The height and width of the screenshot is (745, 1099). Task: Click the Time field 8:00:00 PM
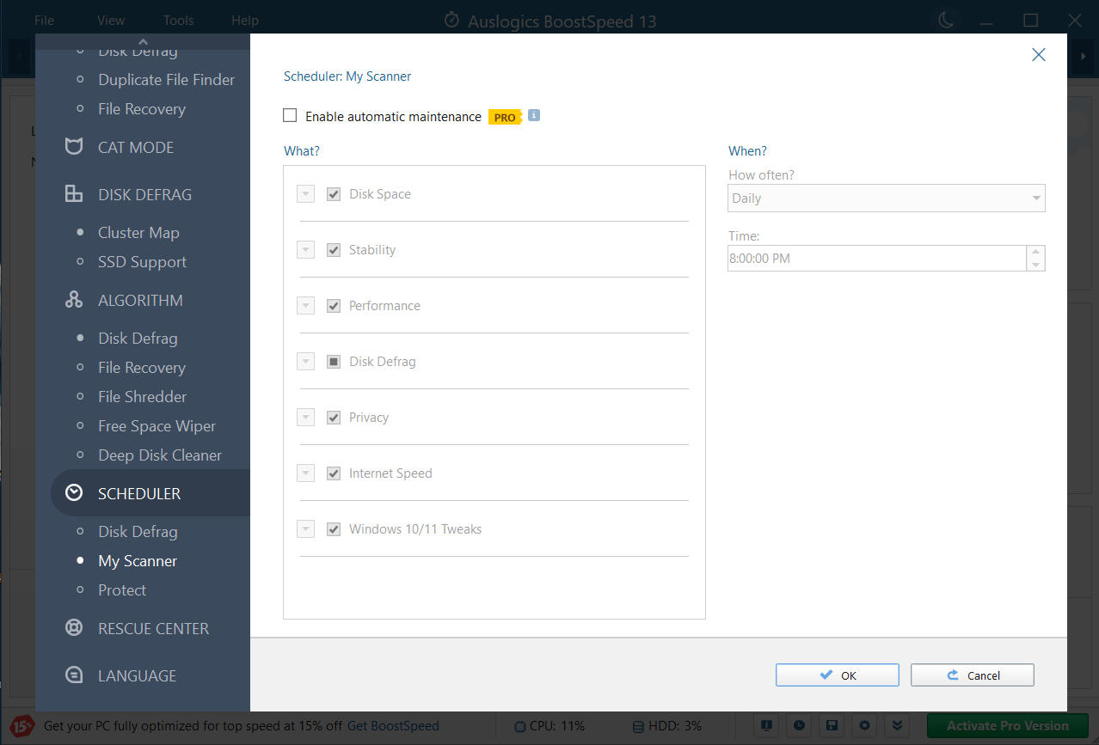tap(876, 259)
